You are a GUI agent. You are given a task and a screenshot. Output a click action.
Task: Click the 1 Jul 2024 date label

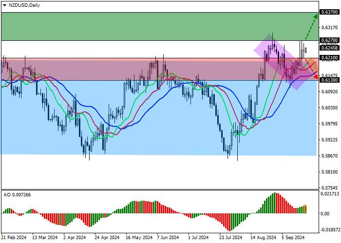pos(198,238)
